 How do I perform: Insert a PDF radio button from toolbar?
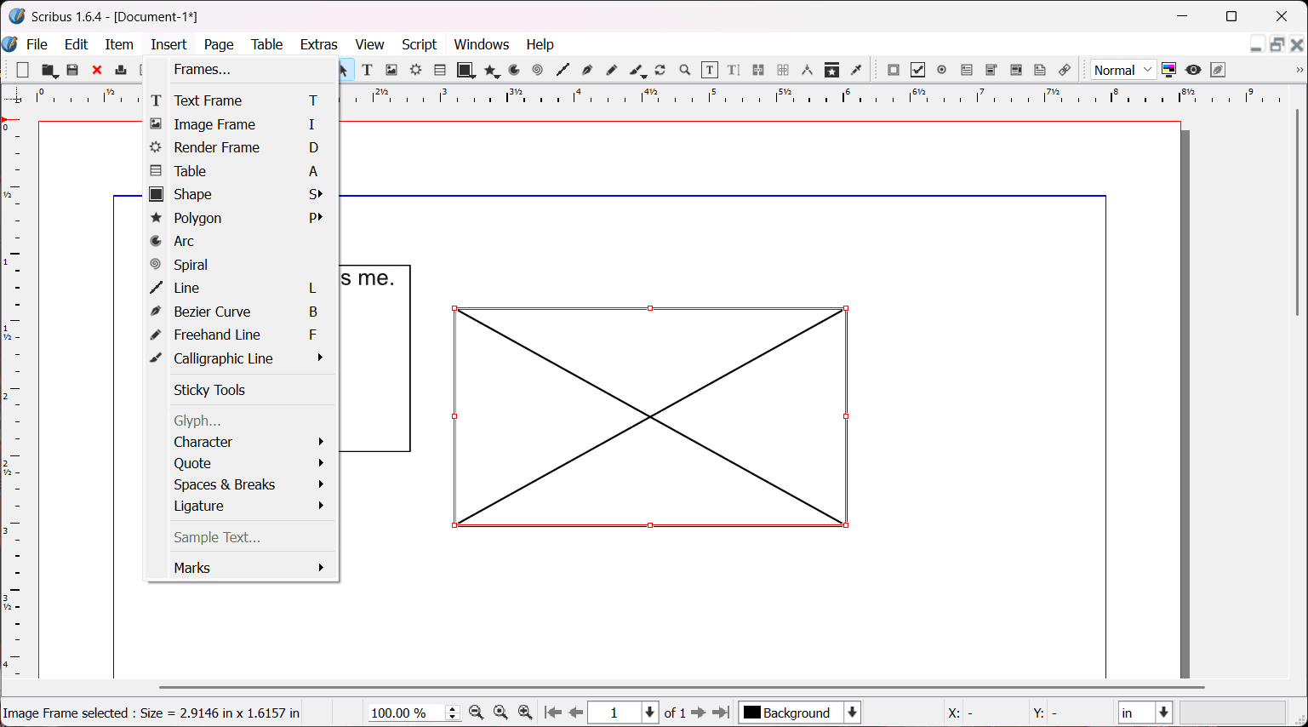[942, 71]
